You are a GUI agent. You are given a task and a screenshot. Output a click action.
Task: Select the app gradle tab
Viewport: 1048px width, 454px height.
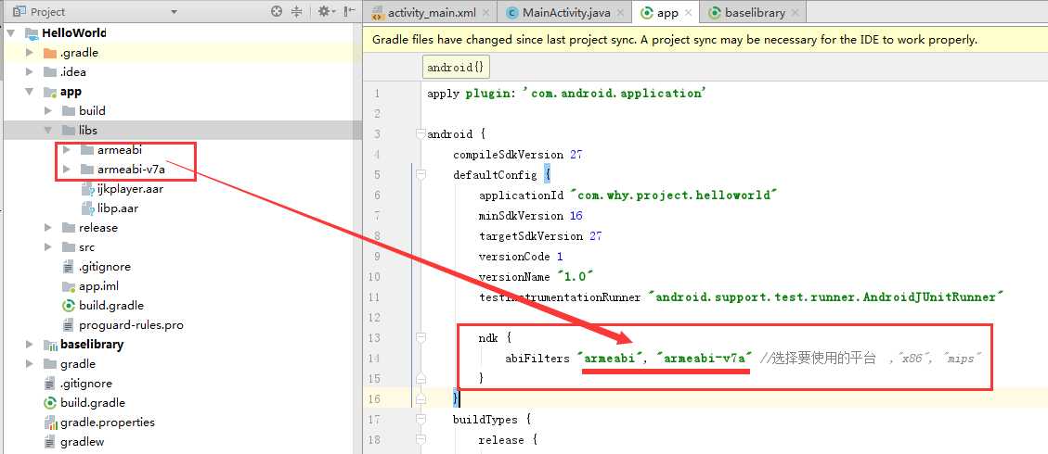[667, 13]
